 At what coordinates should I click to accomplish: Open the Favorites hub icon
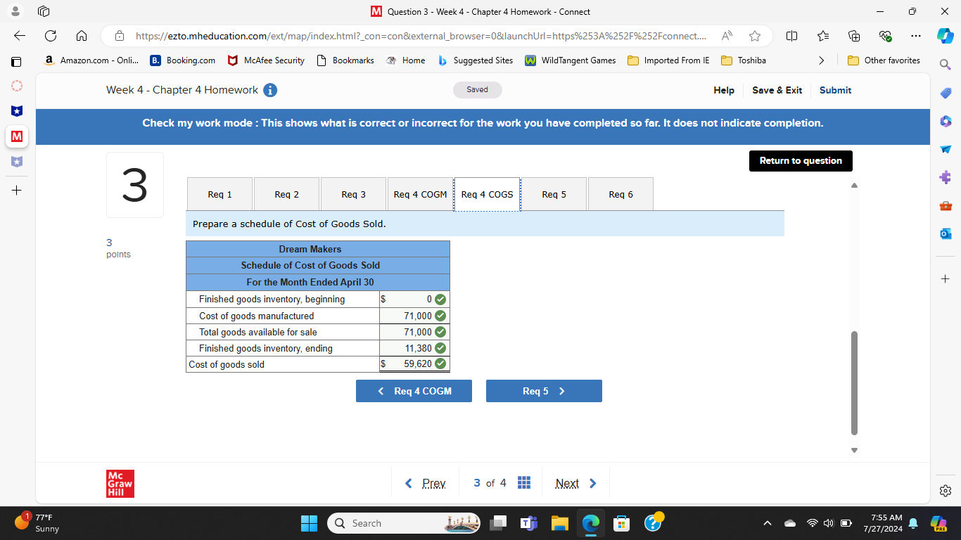(x=824, y=36)
